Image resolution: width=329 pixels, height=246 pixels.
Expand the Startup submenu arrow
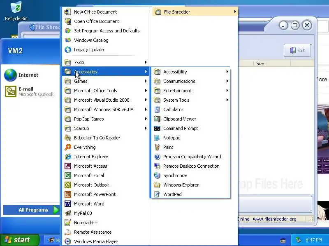click(x=146, y=128)
